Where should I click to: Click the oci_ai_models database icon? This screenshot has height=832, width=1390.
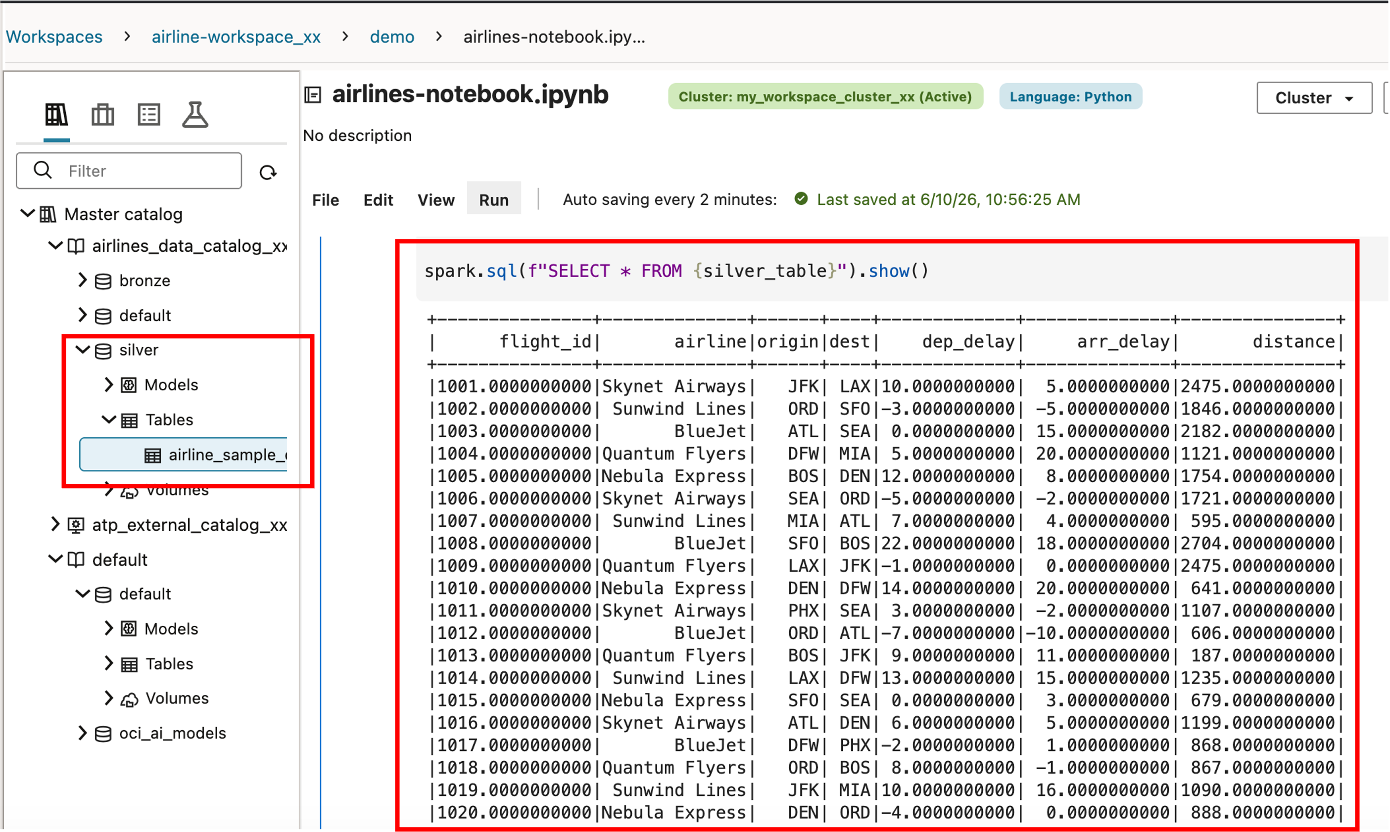click(x=103, y=734)
